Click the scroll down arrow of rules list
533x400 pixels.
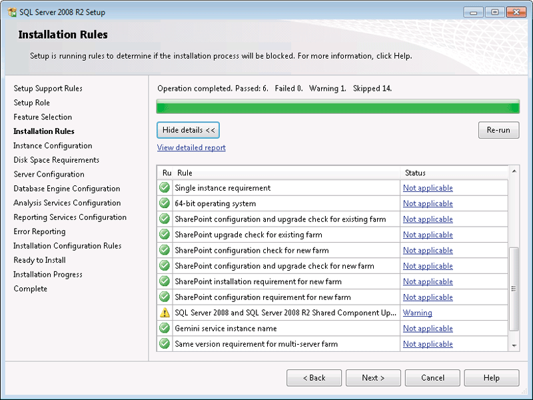(514, 345)
